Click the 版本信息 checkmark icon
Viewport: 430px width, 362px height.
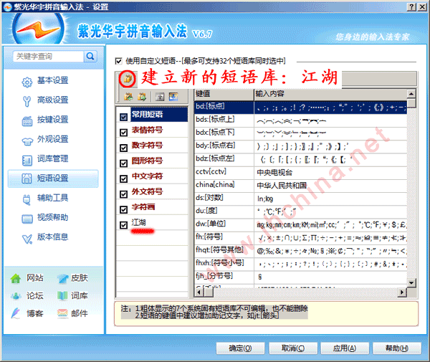27,239
